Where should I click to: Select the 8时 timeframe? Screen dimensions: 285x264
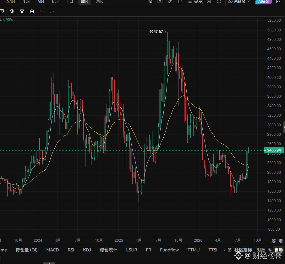pyautogui.click(x=55, y=2)
